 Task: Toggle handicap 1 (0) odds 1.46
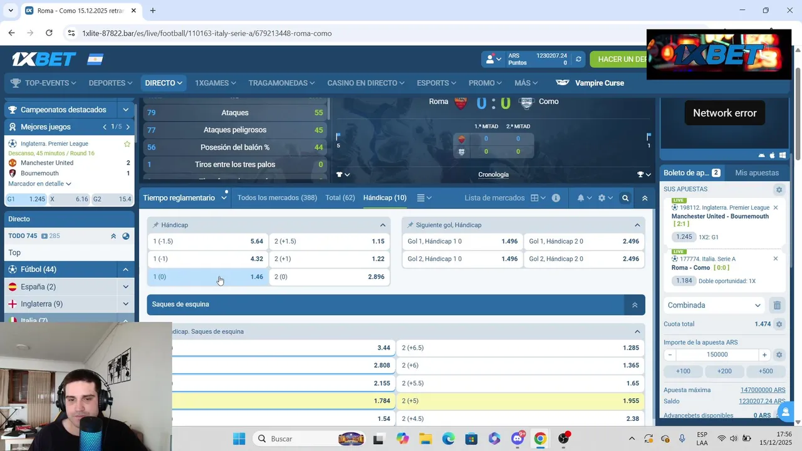208,276
